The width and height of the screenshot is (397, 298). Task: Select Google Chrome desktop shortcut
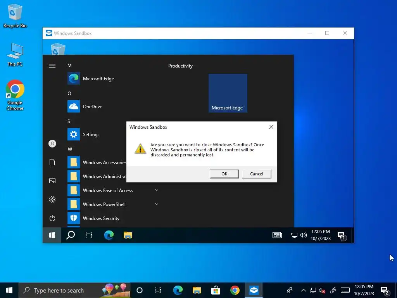click(x=15, y=95)
